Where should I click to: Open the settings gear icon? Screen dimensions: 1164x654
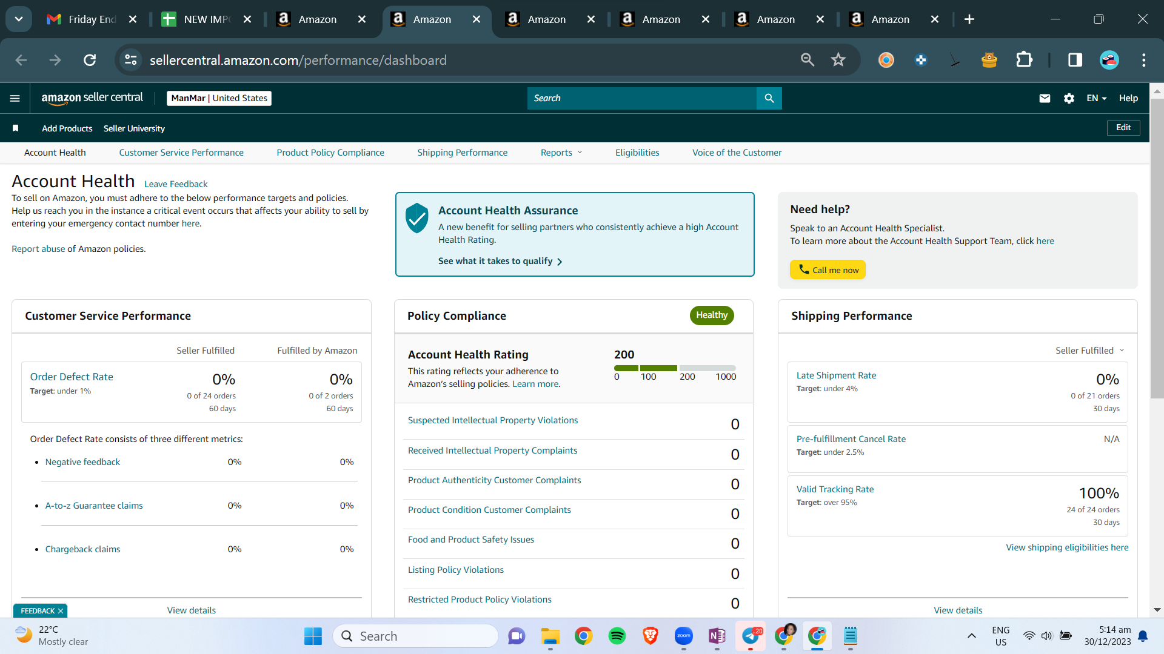point(1069,98)
